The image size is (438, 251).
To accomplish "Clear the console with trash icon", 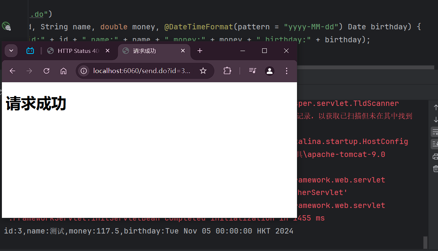I will tap(435, 168).
